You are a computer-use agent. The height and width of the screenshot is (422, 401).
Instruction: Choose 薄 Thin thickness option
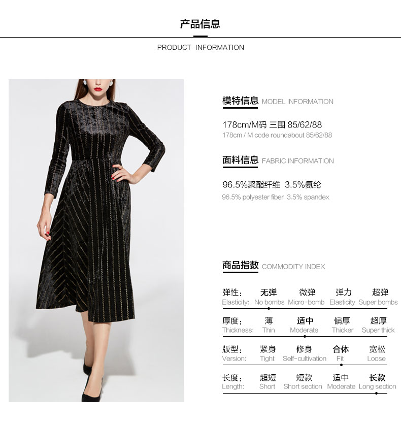[269, 325]
